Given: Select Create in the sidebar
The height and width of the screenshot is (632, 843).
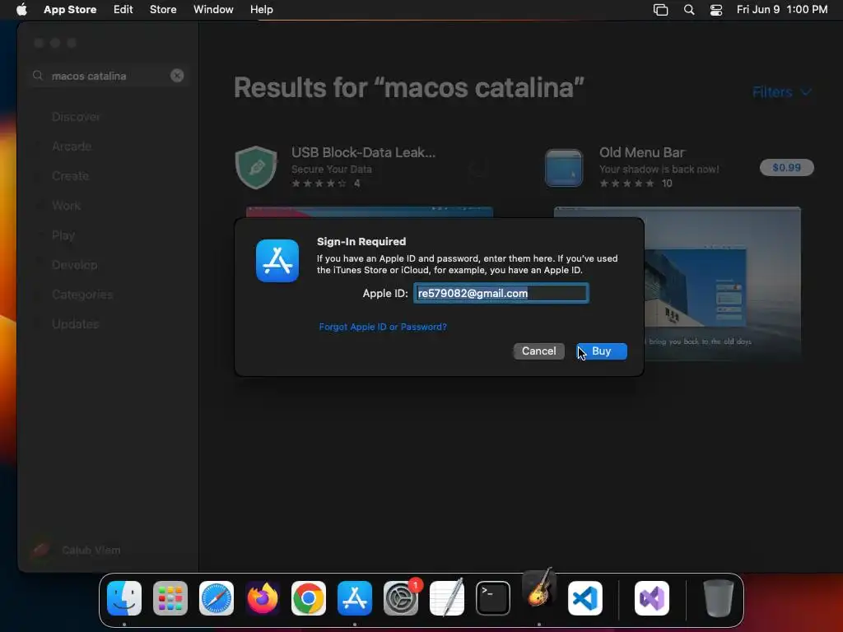Looking at the screenshot, I should coord(71,176).
